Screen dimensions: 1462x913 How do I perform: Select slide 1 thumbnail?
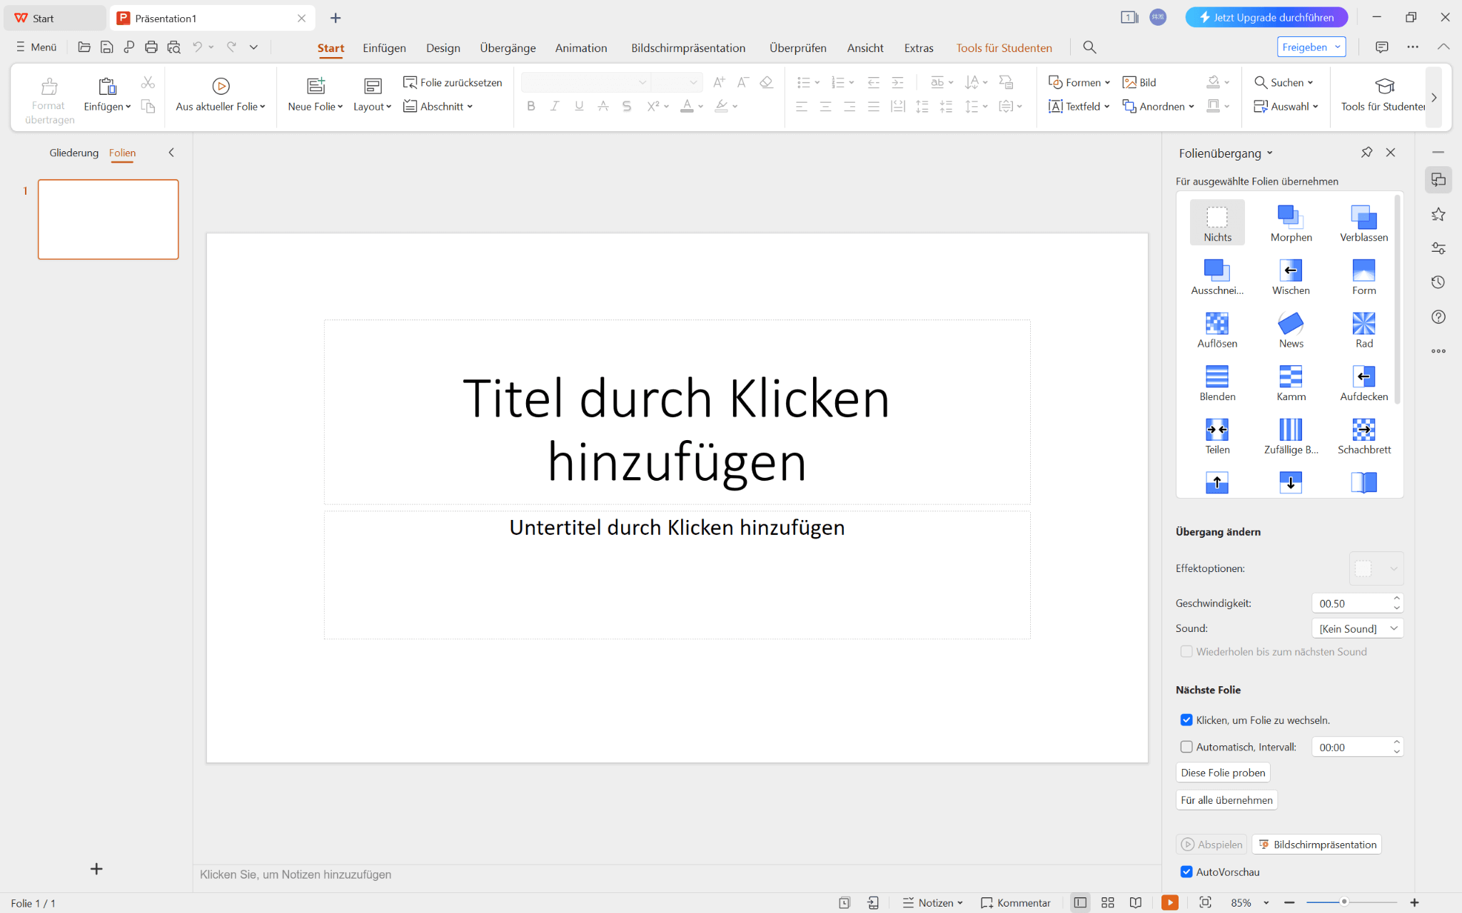click(x=108, y=219)
